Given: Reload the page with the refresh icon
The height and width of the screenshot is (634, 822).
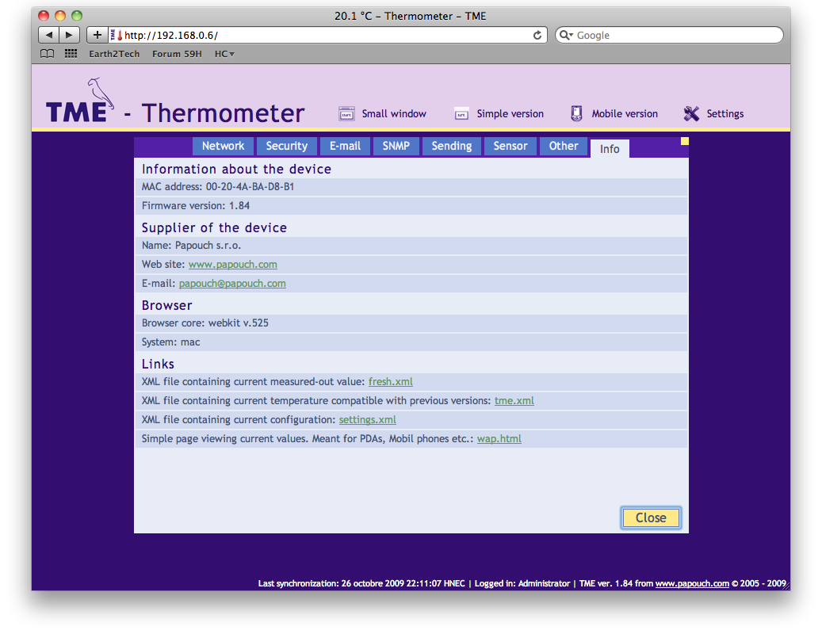Looking at the screenshot, I should (x=537, y=35).
